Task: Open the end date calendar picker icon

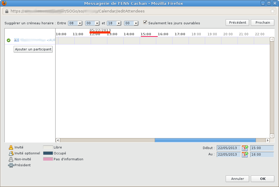Action: (x=245, y=154)
